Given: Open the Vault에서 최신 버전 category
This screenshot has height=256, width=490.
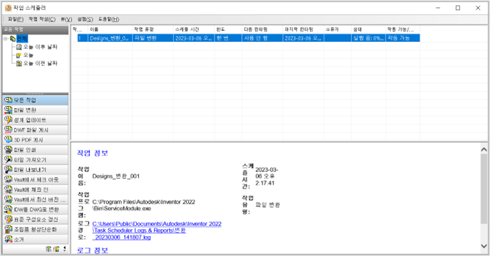Looking at the screenshot, I should 35,200.
